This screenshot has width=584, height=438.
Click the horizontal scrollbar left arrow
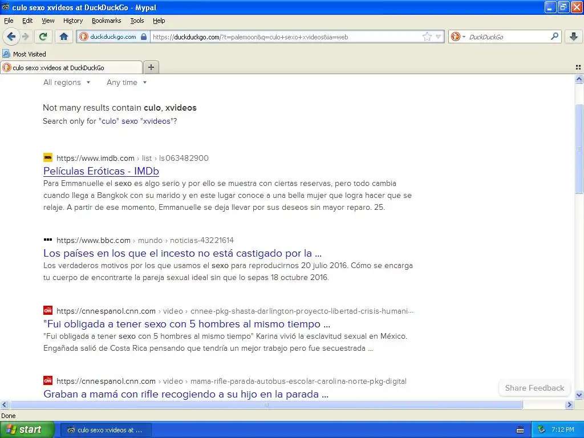(4, 404)
